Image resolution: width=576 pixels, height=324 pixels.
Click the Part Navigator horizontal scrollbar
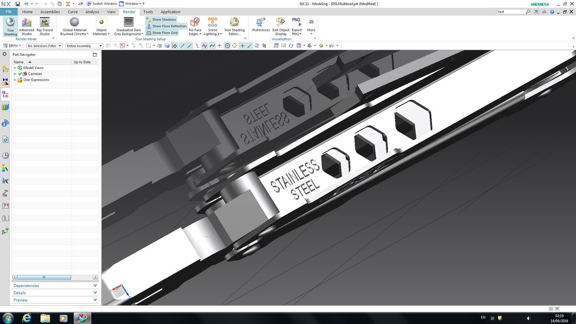click(44, 277)
